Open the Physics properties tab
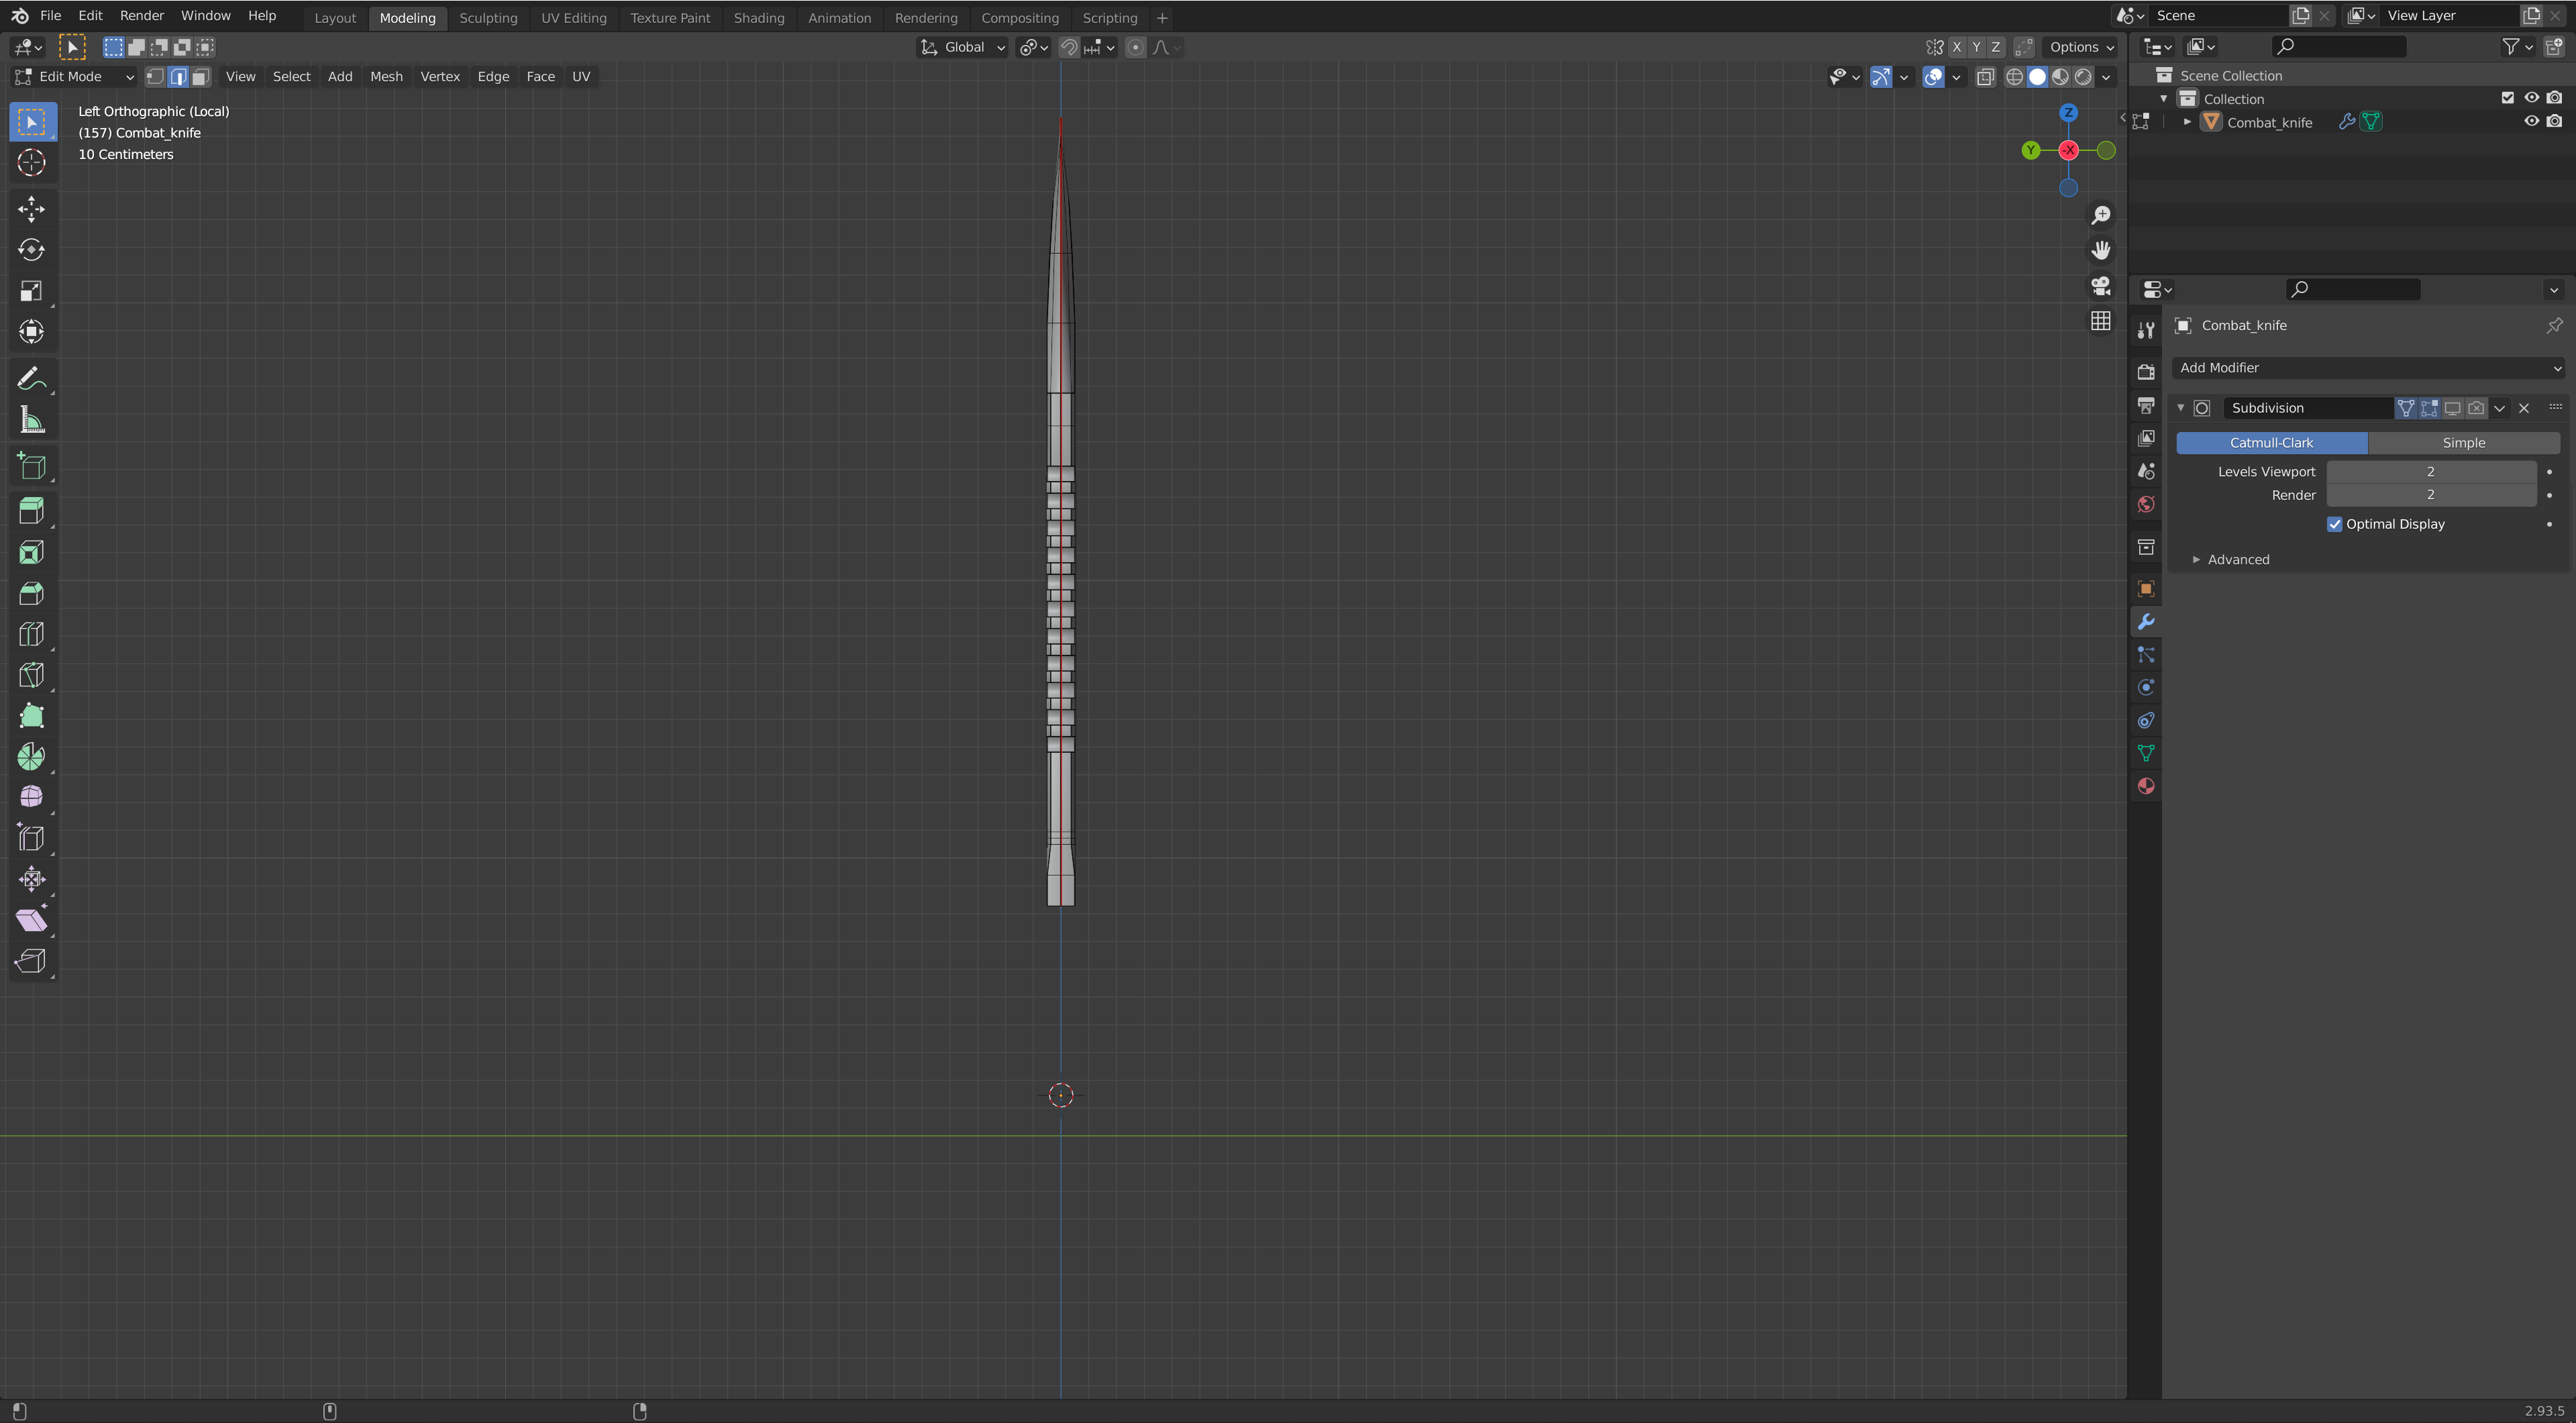This screenshot has width=2576, height=1423. tap(2146, 687)
